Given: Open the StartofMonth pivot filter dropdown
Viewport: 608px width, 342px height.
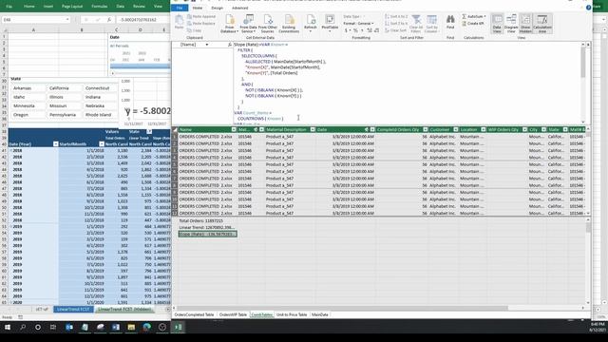Looking at the screenshot, I should coord(102,144).
